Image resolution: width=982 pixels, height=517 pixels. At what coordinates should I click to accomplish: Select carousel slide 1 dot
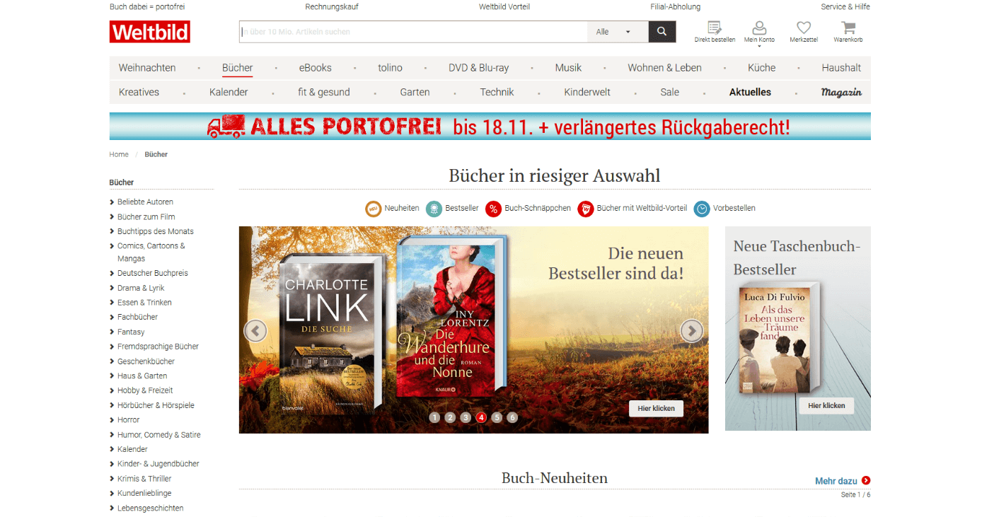point(434,417)
